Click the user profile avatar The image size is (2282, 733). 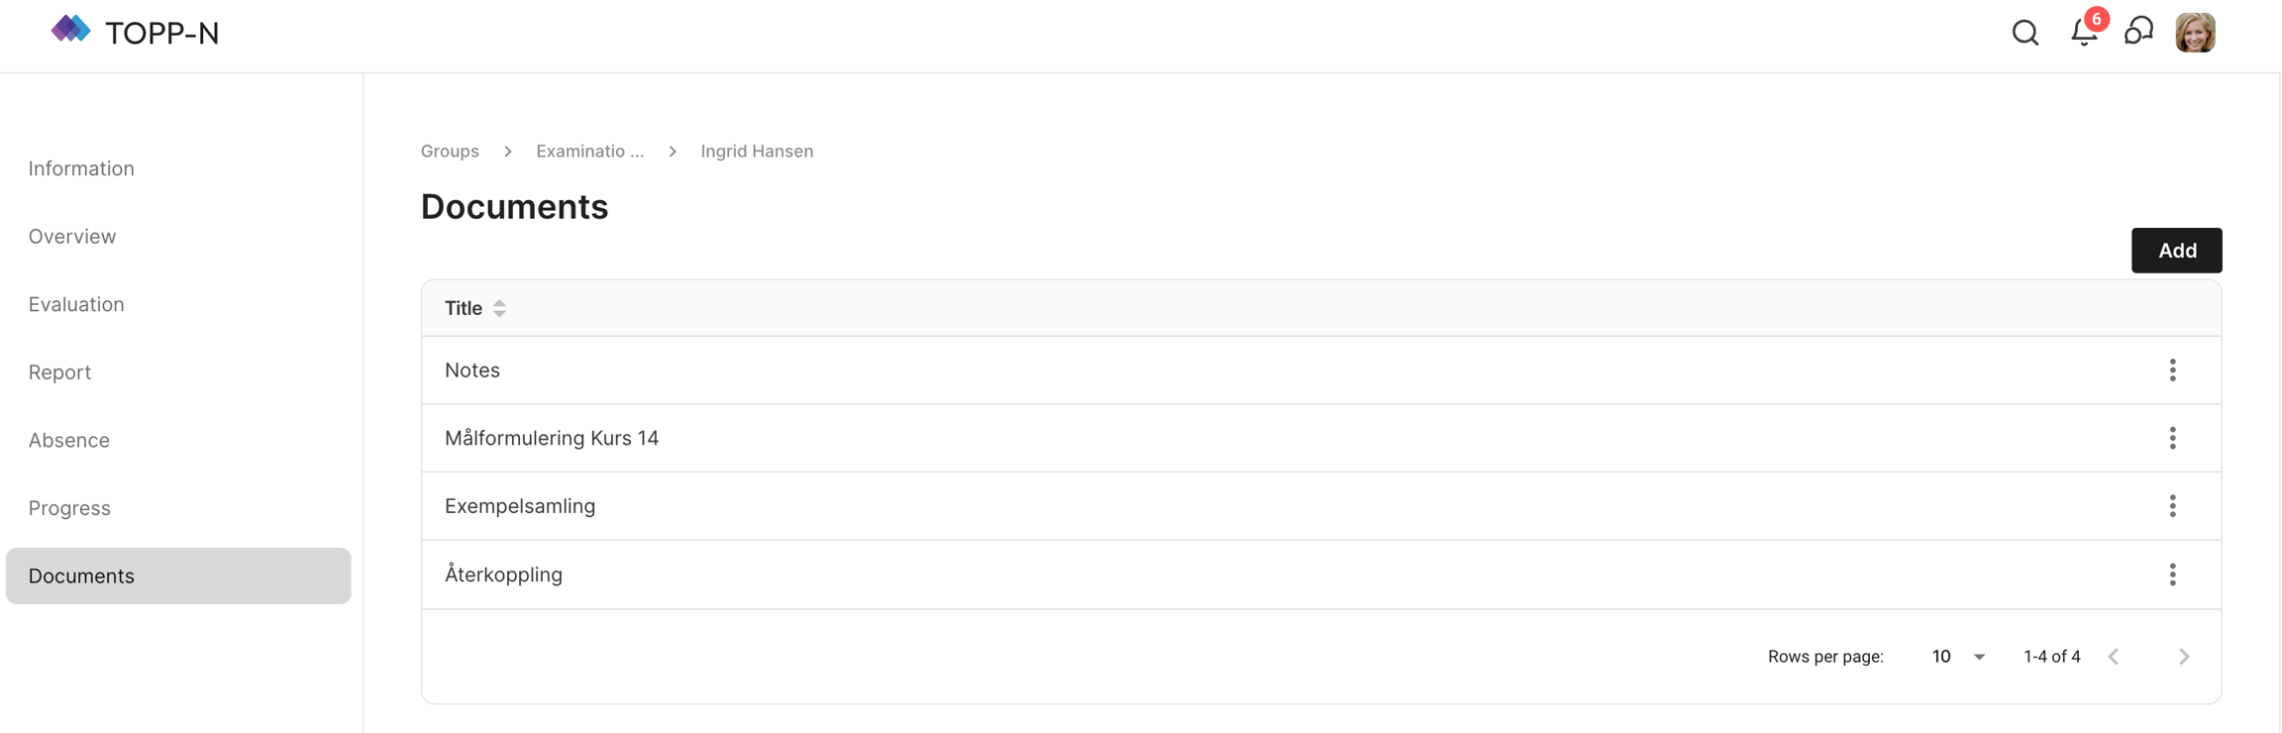click(2195, 33)
